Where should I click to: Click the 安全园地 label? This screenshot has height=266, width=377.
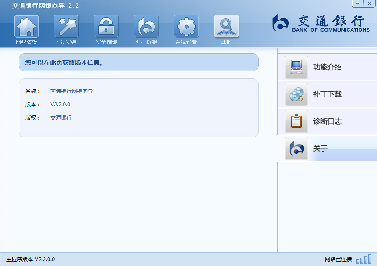(x=106, y=42)
